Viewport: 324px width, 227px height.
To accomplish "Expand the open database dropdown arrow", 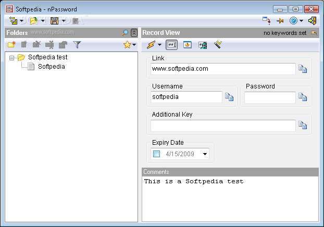I will coord(43,21).
